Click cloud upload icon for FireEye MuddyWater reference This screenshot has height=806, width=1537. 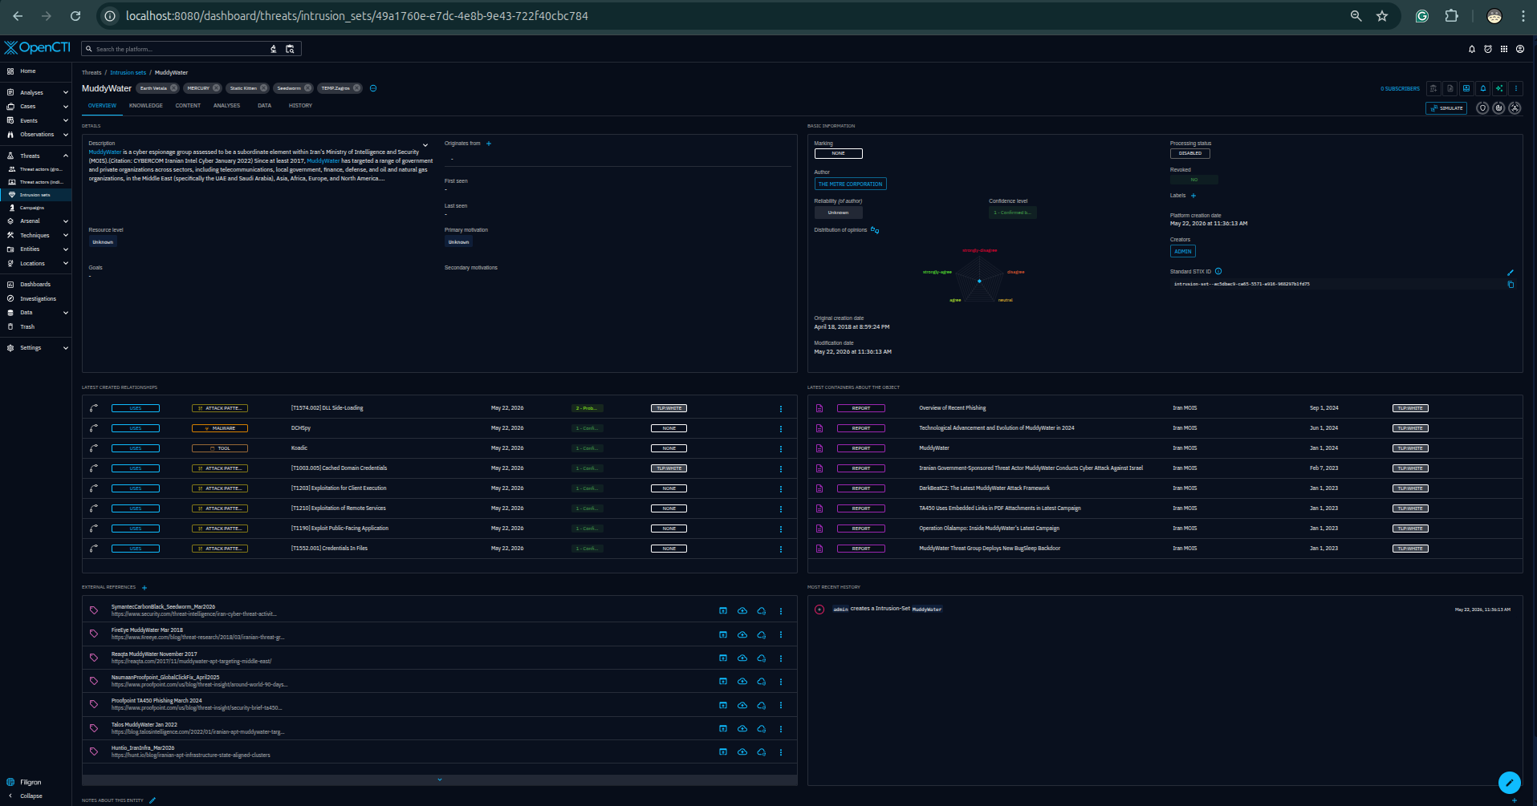pos(742,634)
